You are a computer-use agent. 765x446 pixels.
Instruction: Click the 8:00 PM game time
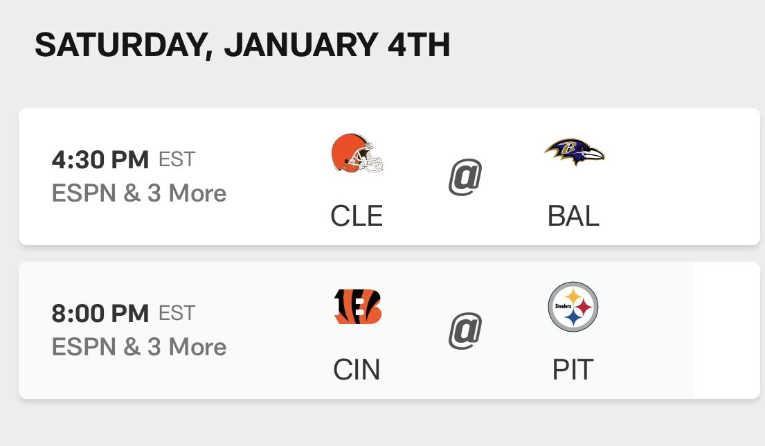(100, 313)
